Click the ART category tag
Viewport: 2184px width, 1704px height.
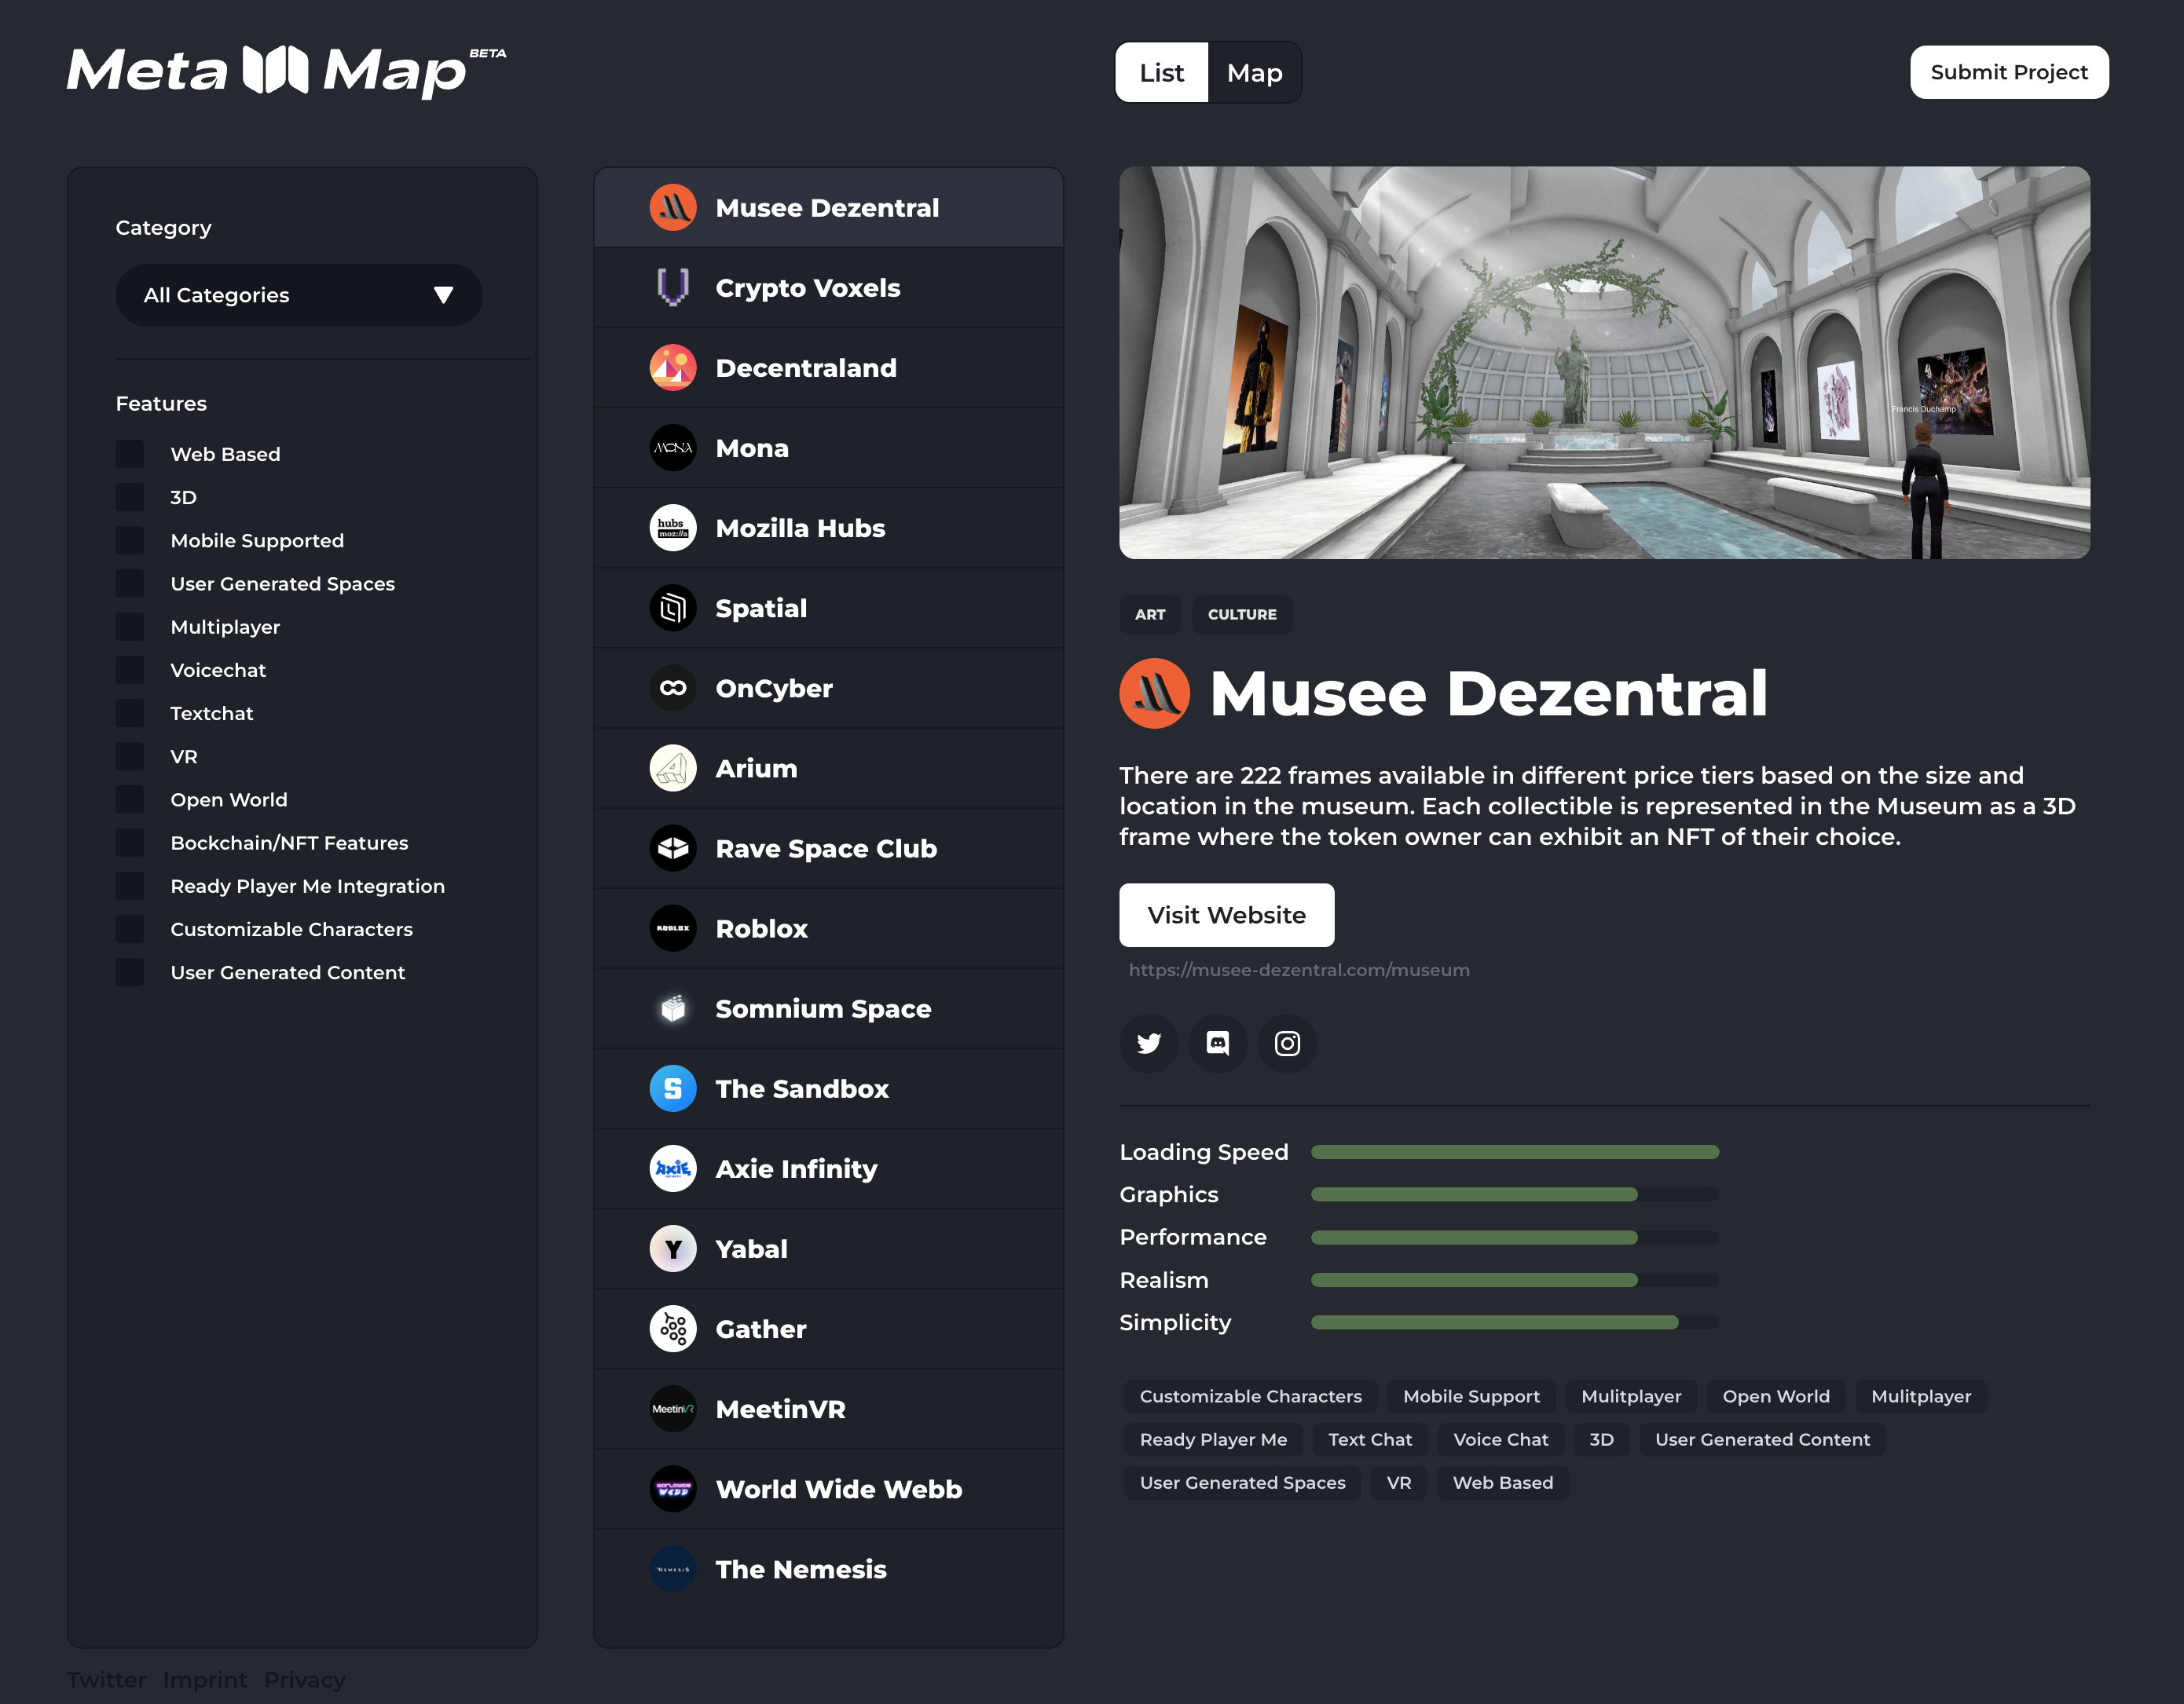pyautogui.click(x=1150, y=615)
